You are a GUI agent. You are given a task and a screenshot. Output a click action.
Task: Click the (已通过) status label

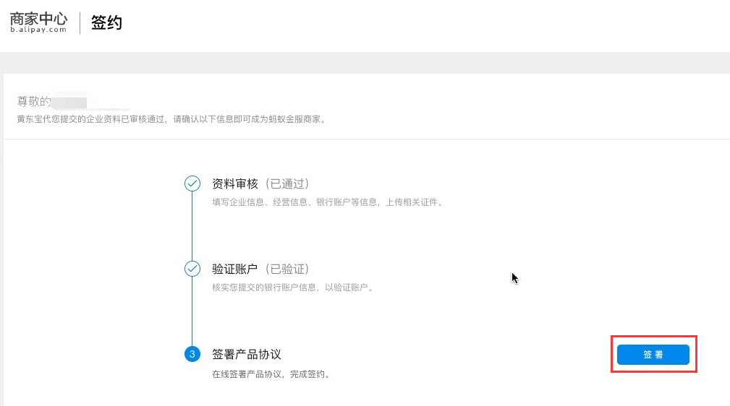pos(287,183)
